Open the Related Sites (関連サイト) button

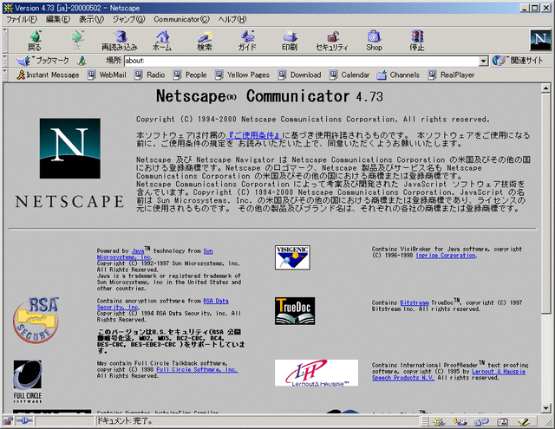[x=518, y=61]
